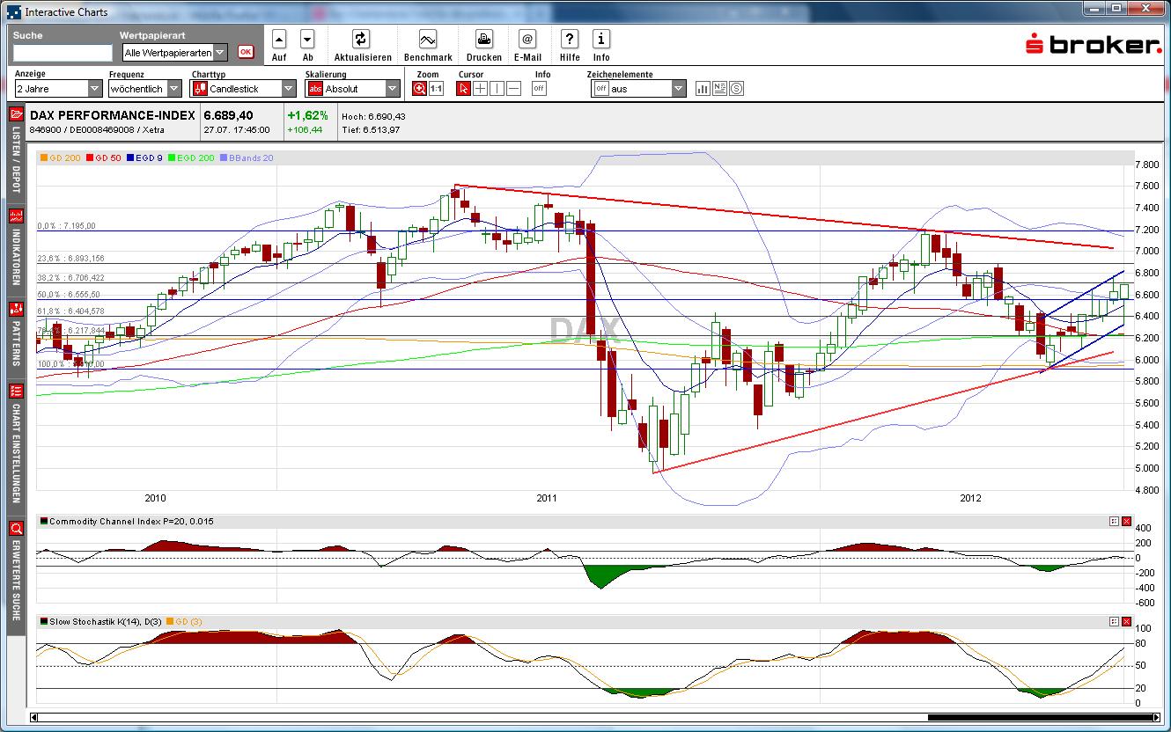Open the Hilfe question mark icon
This screenshot has height=732, width=1171.
click(568, 40)
